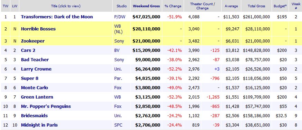The image size is (302, 130).
Task: Open the Green Lantern title link
Action: (x=37, y=97)
